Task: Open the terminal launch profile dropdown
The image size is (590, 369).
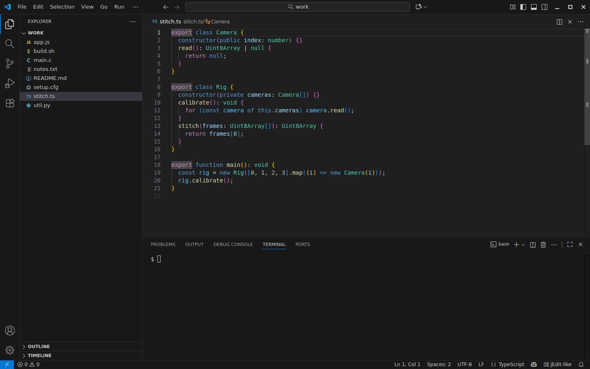Action: (523, 244)
